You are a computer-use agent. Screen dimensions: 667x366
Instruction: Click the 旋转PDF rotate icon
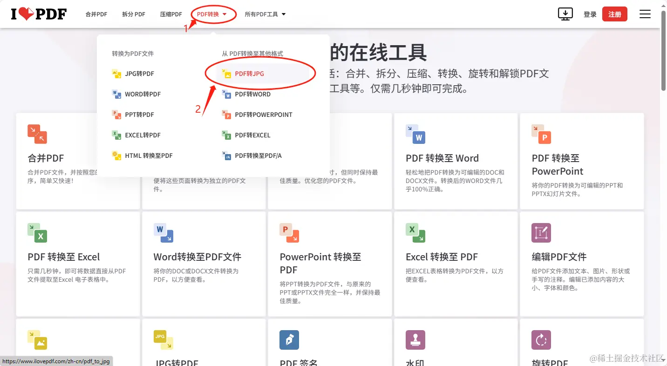pos(541,340)
